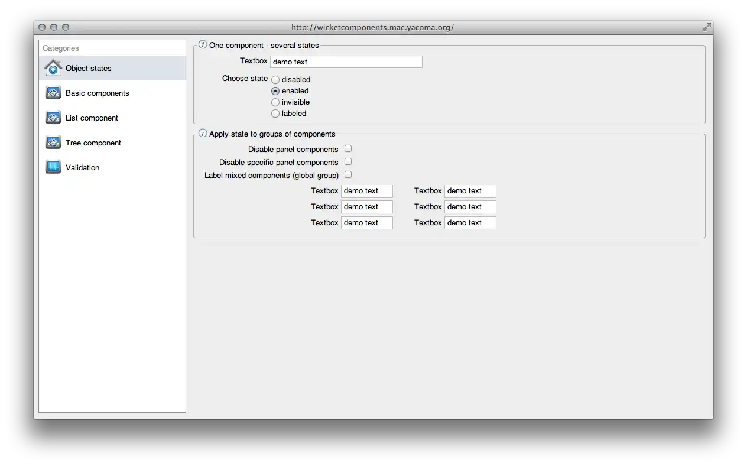Click the Object states house icon
This screenshot has width=747, height=466.
[53, 68]
